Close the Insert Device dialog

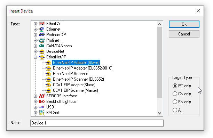[x=198, y=11]
